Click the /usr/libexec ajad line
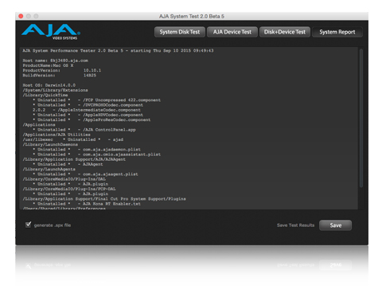The width and height of the screenshot is (382, 301). (x=73, y=139)
